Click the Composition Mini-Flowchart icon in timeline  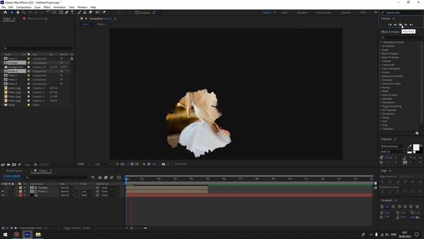pyautogui.click(x=93, y=177)
